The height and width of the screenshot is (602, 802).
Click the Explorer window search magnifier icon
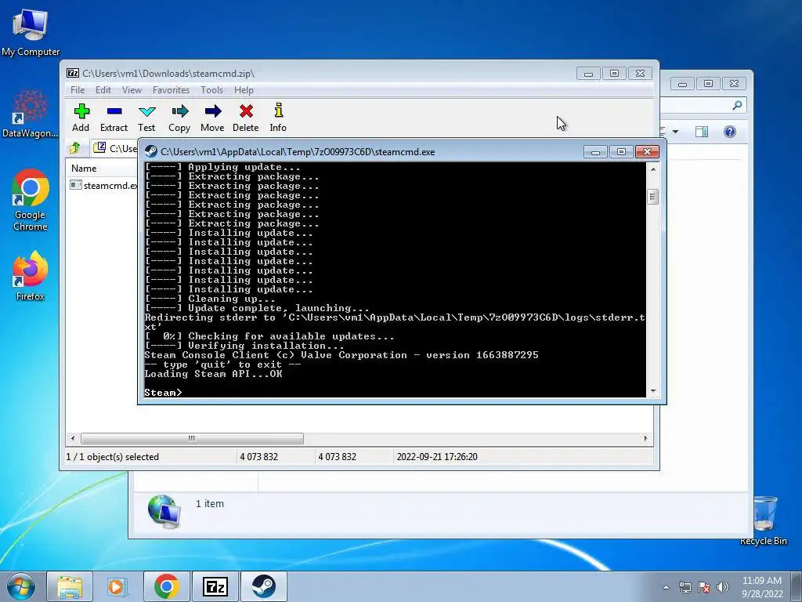[737, 106]
